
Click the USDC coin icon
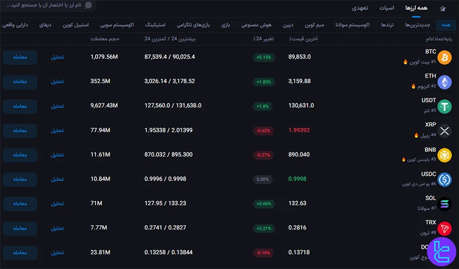[444, 180]
